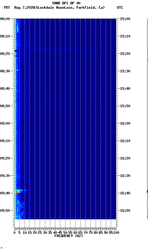Image resolution: width=160 pixels, height=251 pixels.
Task: Click the 16:10 UTC time label
Action: pyautogui.click(x=125, y=141)
